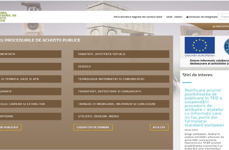Open TRANSPORT, DEPOZITARE SI COMUNICATII category
Image resolution: width=229 pixels, height=150 pixels.
click(x=121, y=91)
